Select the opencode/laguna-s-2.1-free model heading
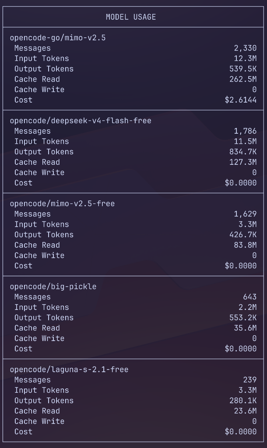The height and width of the screenshot is (448, 267). click(x=69, y=370)
